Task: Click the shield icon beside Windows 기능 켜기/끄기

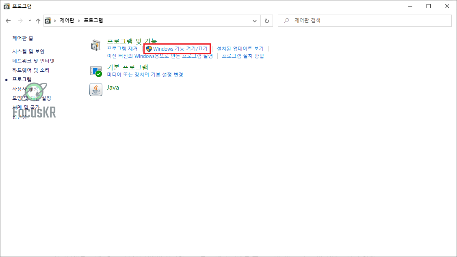Action: (x=149, y=49)
